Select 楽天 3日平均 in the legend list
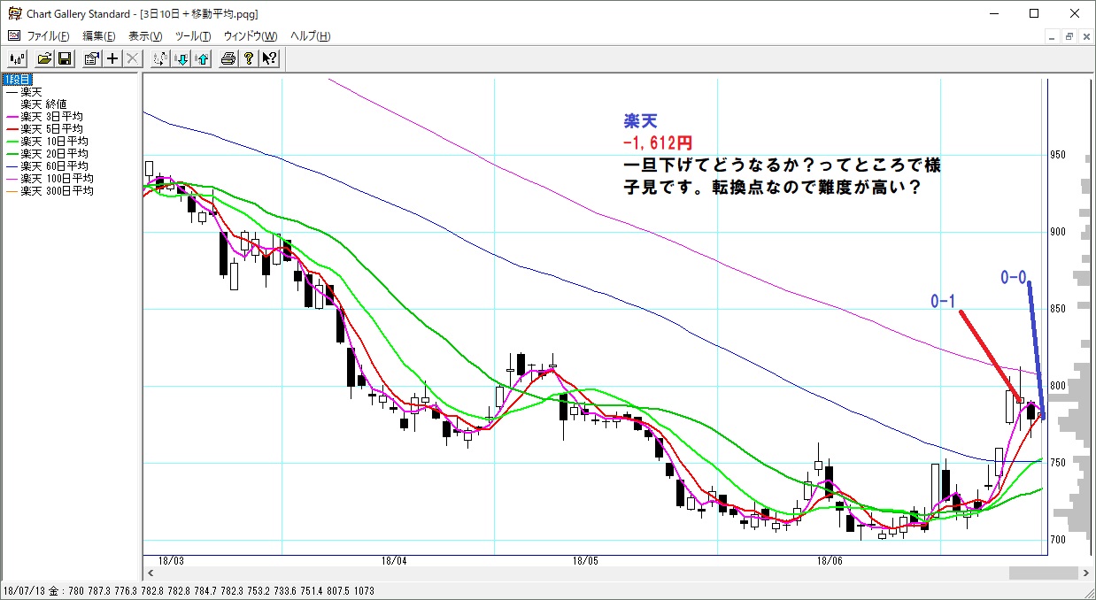 (x=51, y=117)
